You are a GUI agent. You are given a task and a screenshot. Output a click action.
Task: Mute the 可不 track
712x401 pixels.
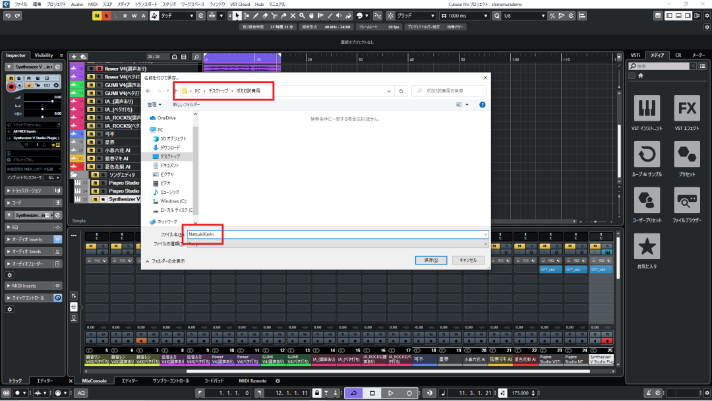click(x=91, y=134)
